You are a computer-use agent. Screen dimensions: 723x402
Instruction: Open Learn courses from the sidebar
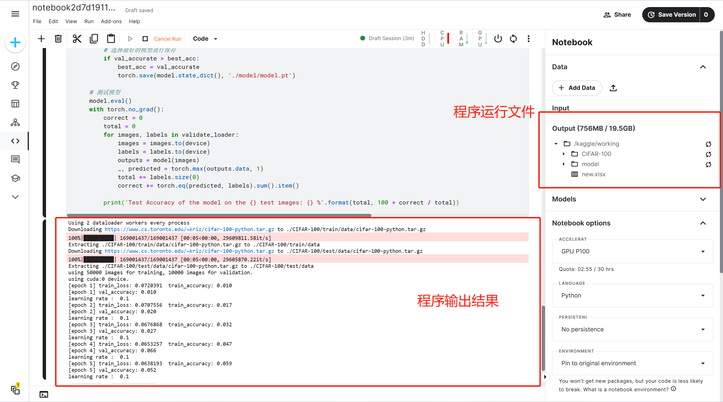pos(15,178)
